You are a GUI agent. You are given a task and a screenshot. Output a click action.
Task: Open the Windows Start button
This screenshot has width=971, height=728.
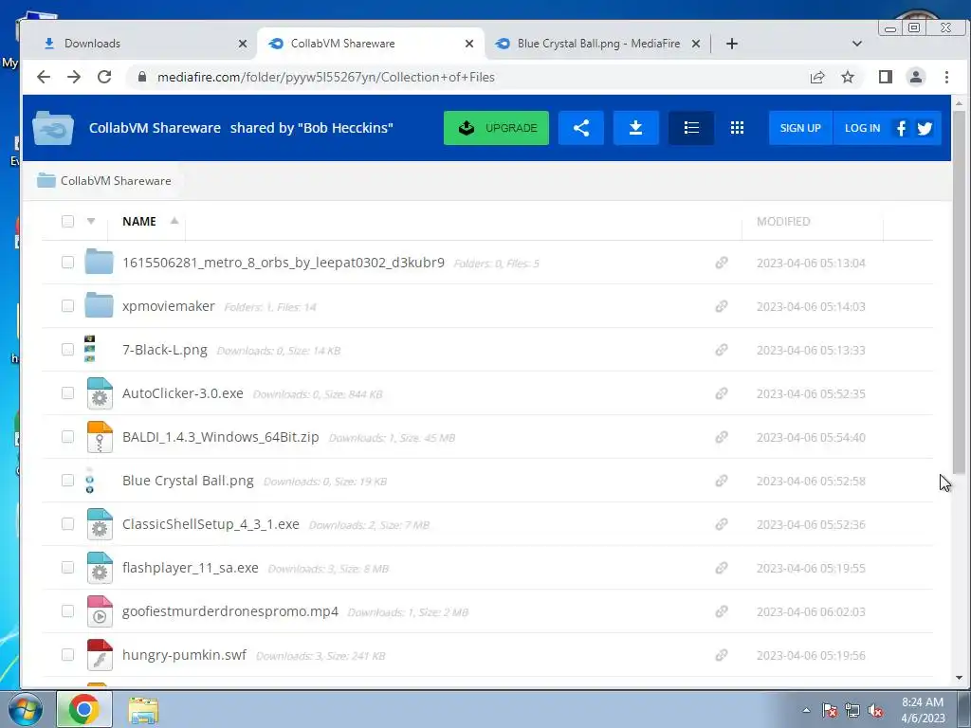pos(24,710)
